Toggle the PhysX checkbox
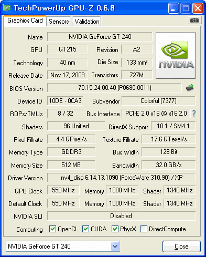Screen dimensions: 206x257 (x=115, y=229)
